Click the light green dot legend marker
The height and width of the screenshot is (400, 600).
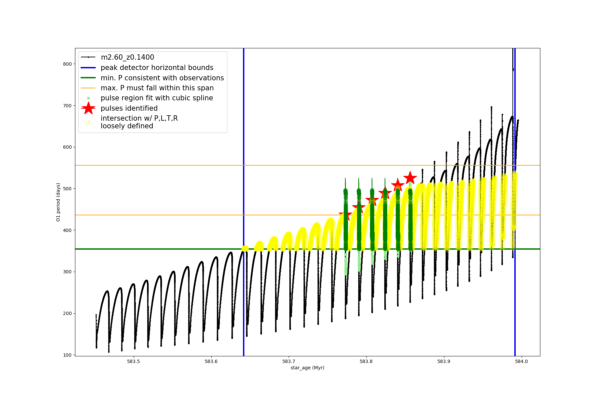click(88, 98)
